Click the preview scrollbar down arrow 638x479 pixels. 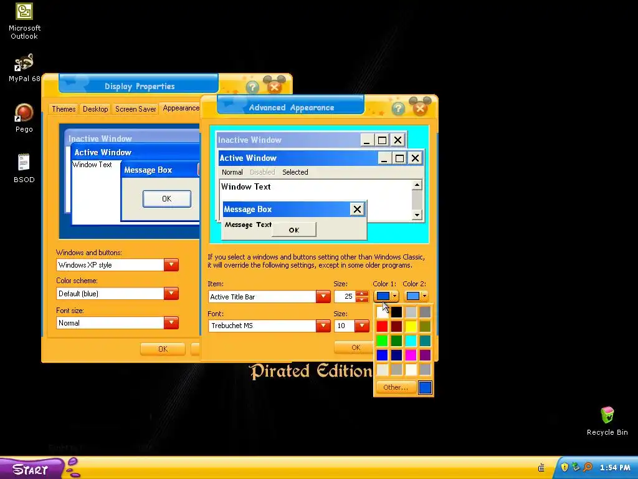tap(417, 215)
